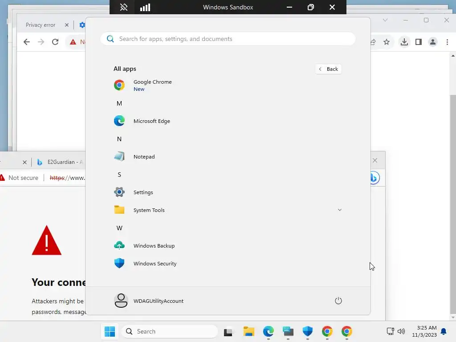456x342 pixels.
Task: Open Google Chrome from All apps
Action: [228, 85]
